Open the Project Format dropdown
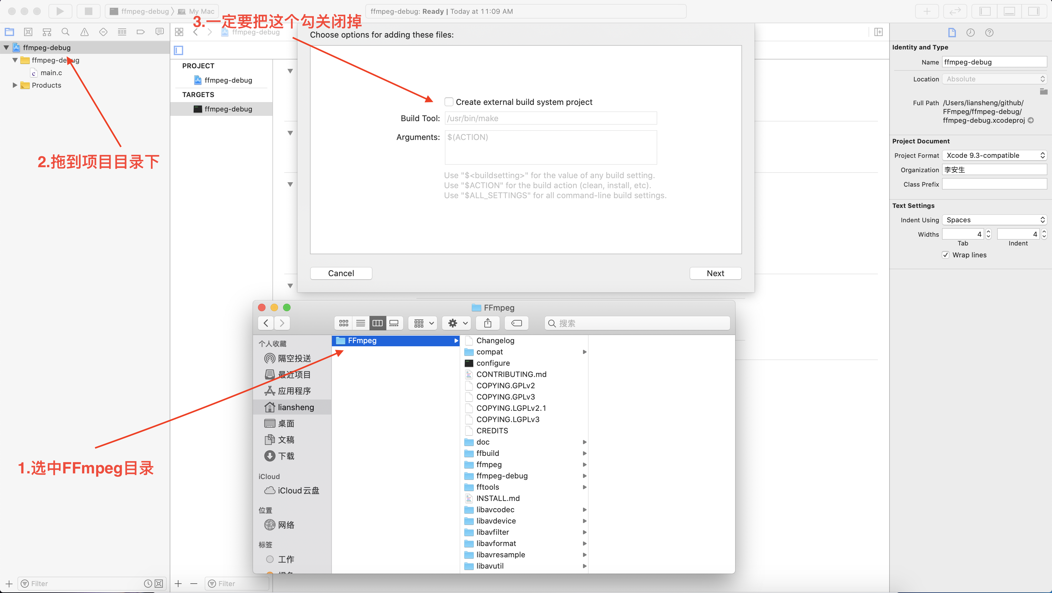 (x=994, y=155)
